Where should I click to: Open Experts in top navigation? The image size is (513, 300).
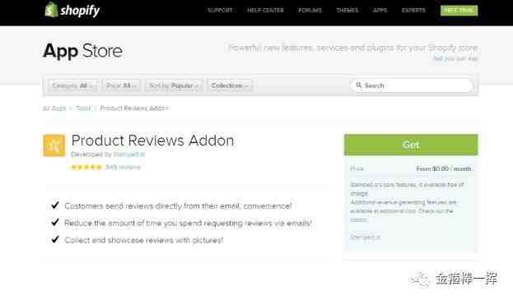[x=413, y=11]
